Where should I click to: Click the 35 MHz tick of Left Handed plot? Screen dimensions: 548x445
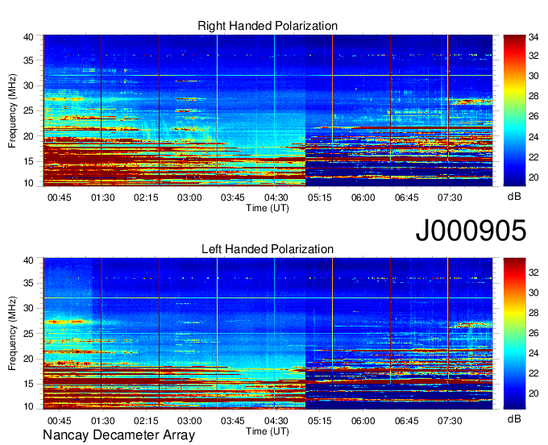coord(28,283)
